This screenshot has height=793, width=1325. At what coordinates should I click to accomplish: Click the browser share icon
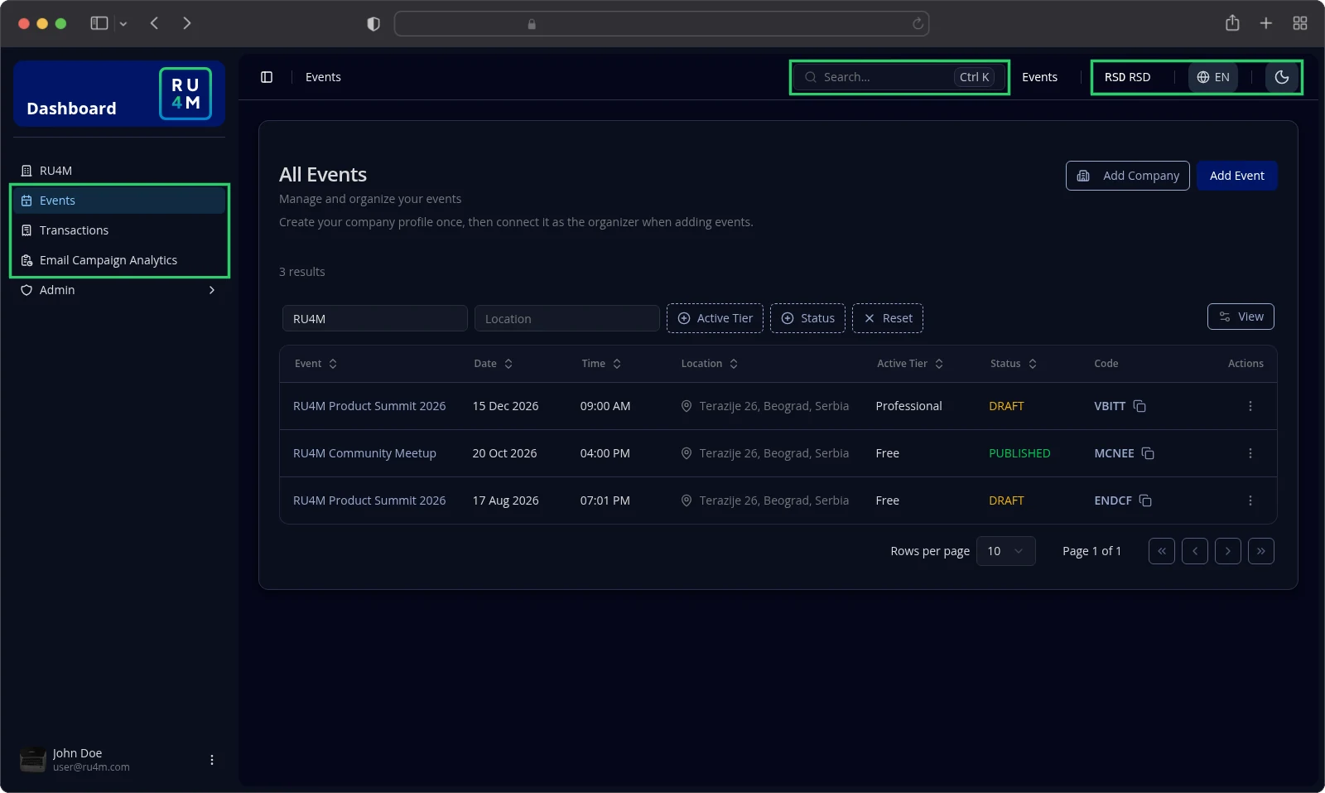[x=1232, y=23]
